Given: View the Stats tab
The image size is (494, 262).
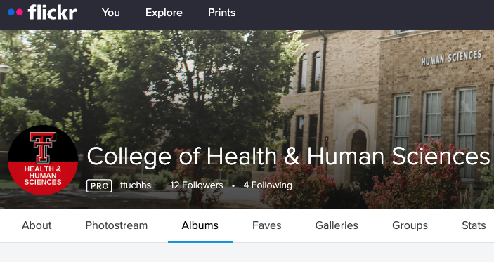Looking at the screenshot, I should pos(474,225).
